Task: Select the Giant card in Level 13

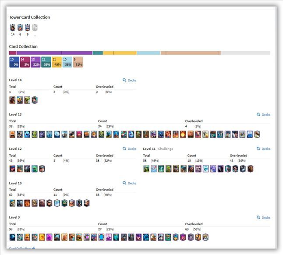Action: pyautogui.click(x=191, y=134)
